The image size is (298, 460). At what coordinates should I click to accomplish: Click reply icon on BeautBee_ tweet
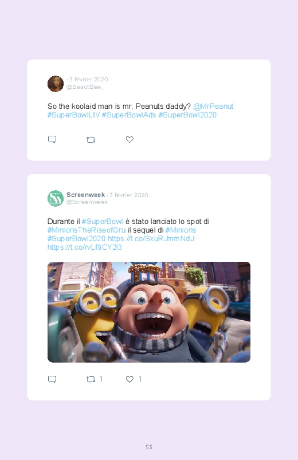(x=52, y=139)
